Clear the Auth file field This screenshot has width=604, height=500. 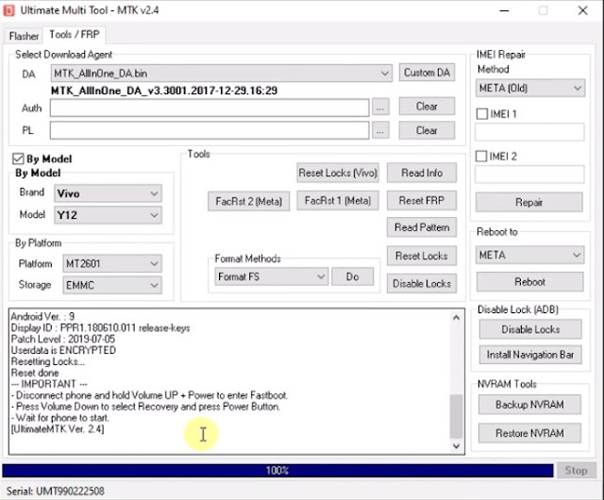click(427, 107)
